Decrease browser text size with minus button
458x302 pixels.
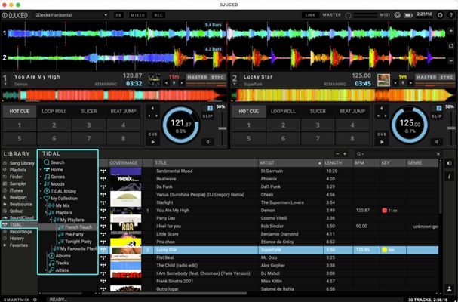(x=338, y=154)
